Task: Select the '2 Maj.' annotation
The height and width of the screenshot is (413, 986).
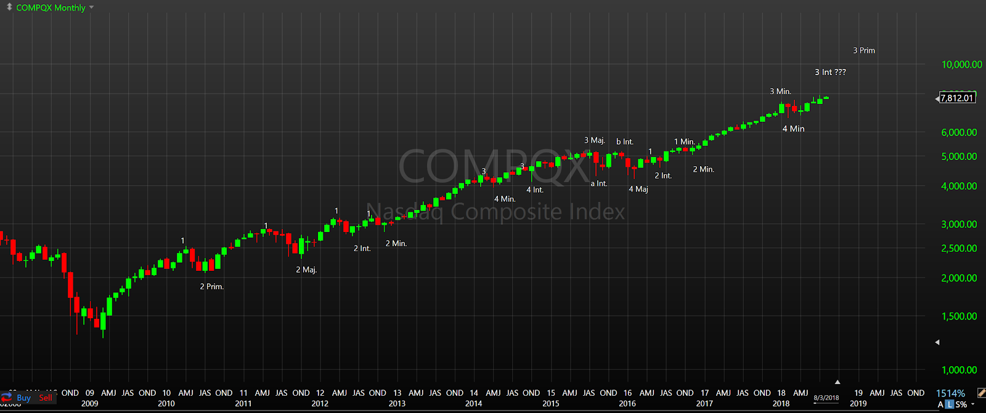Action: pyautogui.click(x=306, y=270)
